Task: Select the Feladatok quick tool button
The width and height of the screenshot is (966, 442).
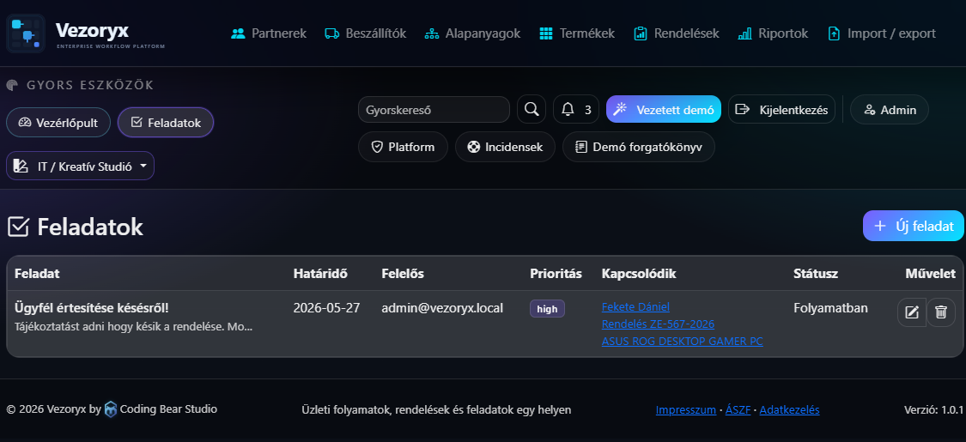Action: tap(166, 123)
